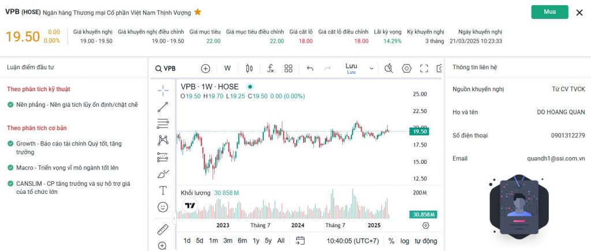Click the green Mua button
Image resolution: width=591 pixels, height=251 pixels.
549,12
